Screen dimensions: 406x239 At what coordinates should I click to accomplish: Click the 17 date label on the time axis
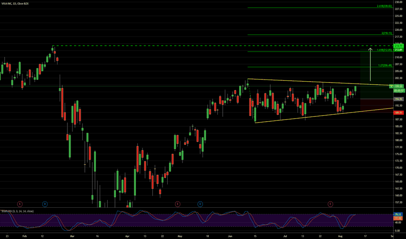365,236
